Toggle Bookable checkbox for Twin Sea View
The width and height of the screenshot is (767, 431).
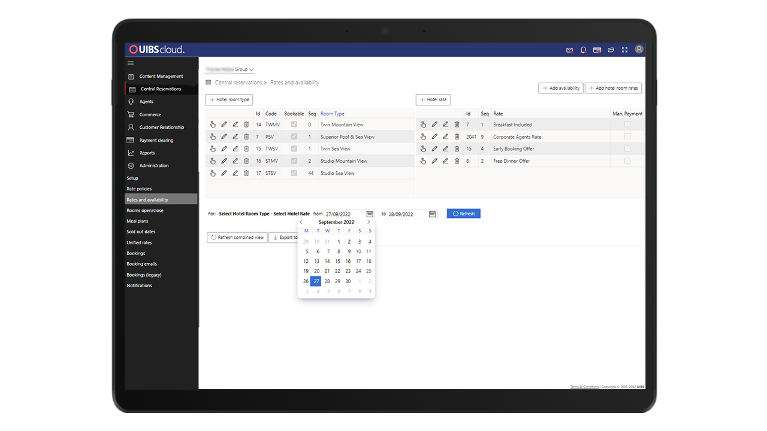click(x=294, y=148)
